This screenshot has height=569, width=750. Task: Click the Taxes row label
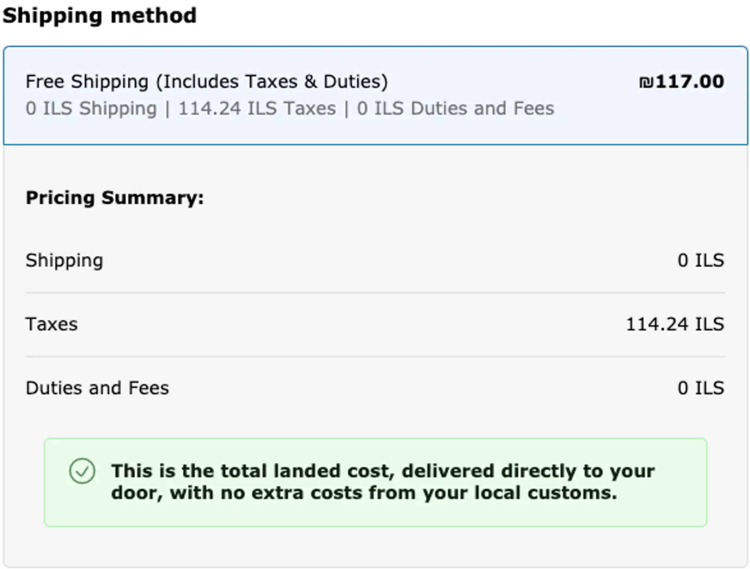coord(52,324)
